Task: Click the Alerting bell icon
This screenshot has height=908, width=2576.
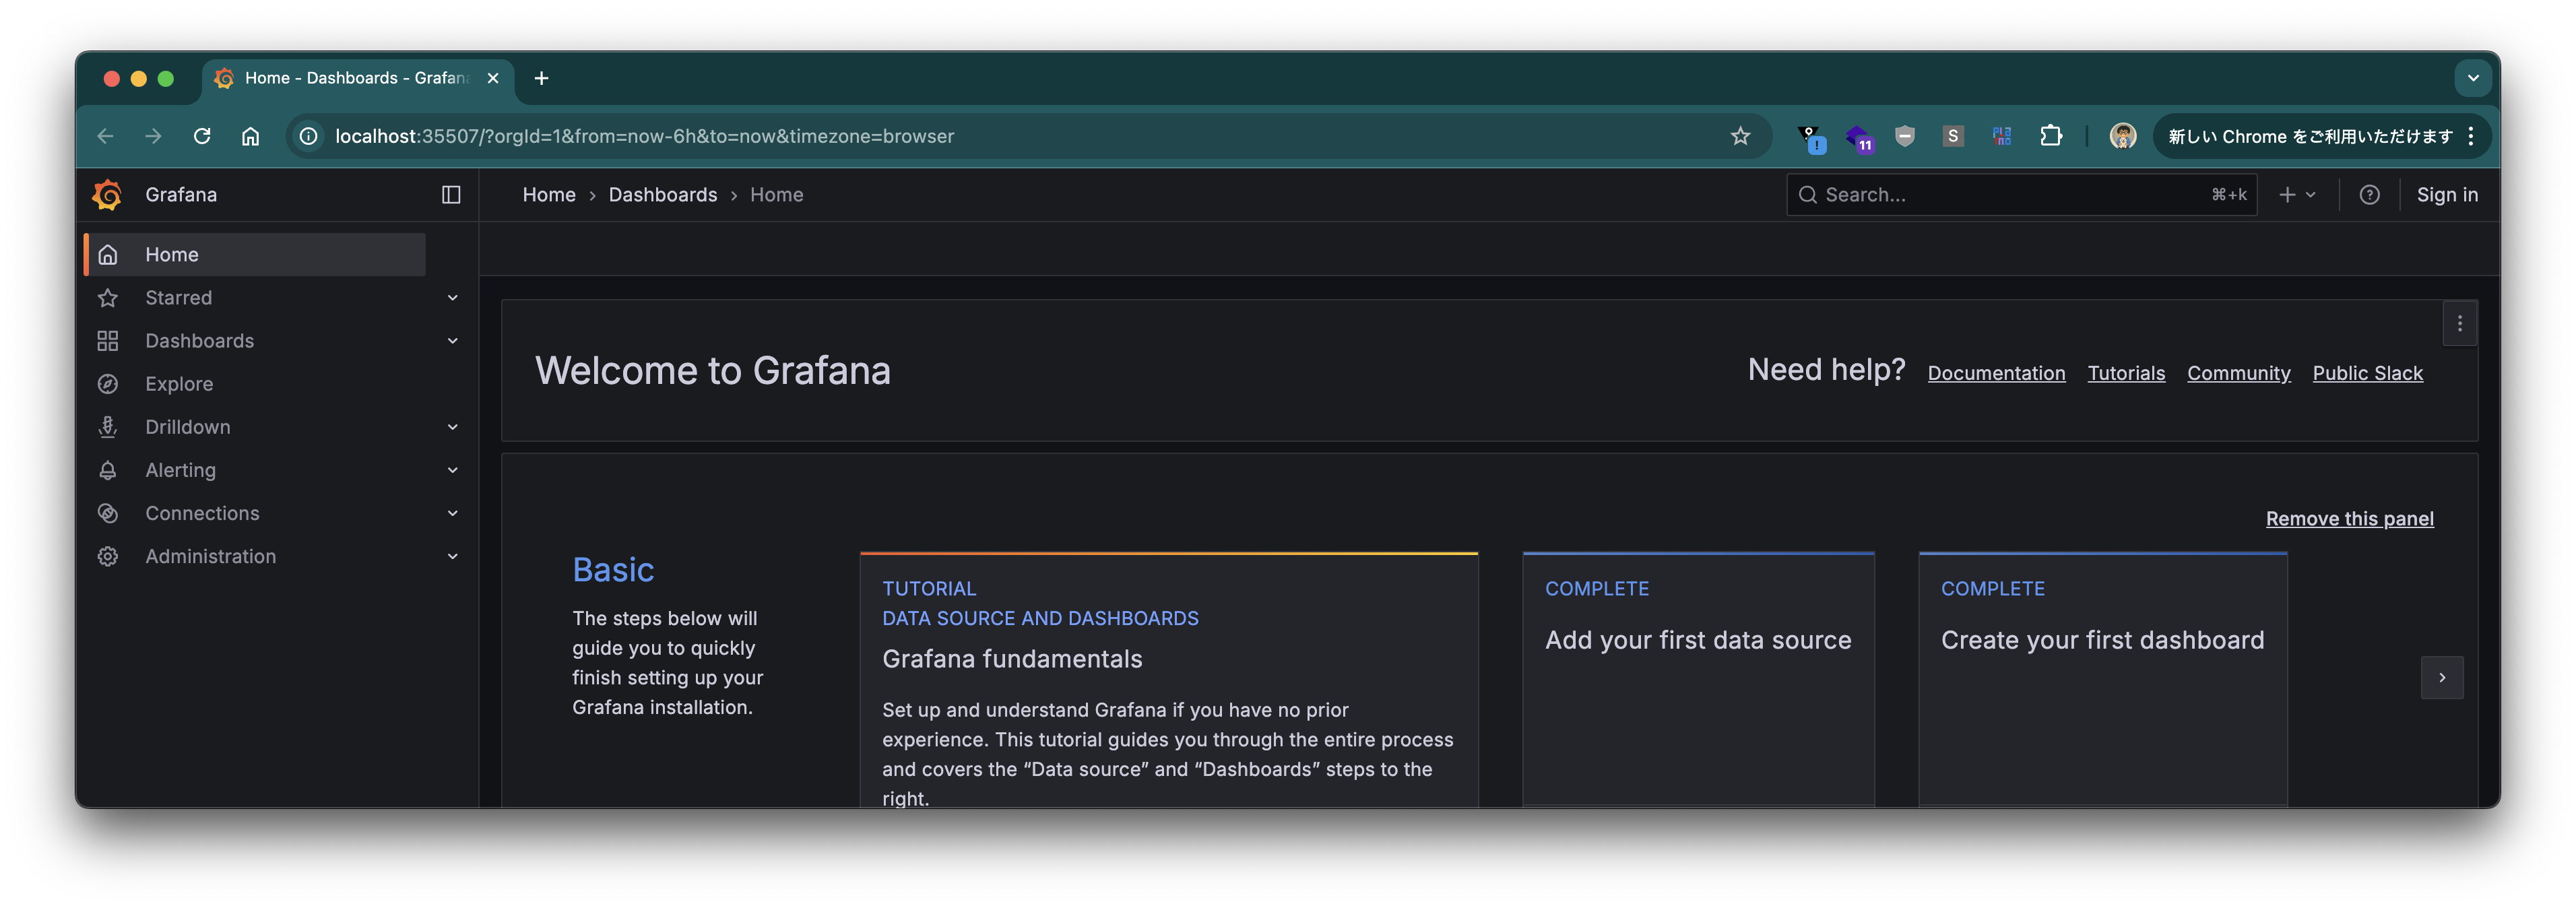Action: tap(108, 470)
